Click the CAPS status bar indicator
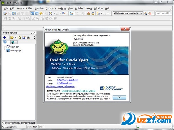 click(29, 127)
